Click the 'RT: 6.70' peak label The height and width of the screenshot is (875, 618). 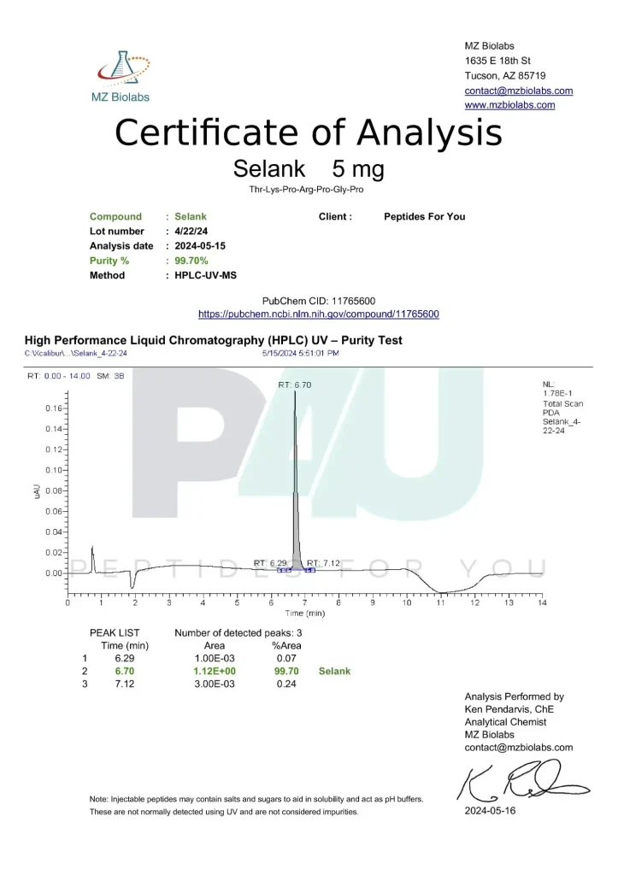tap(295, 385)
